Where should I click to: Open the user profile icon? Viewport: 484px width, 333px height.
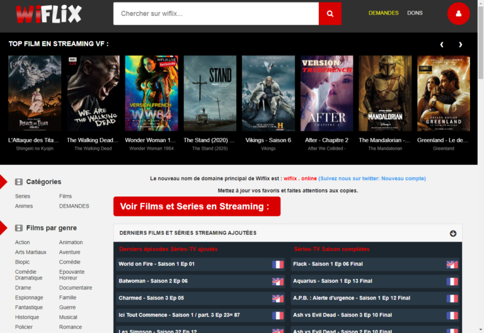(458, 14)
